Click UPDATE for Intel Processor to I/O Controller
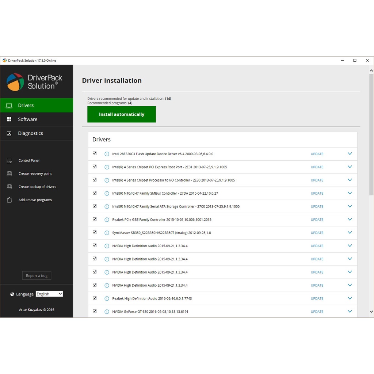This screenshot has height=374, width=374. coord(317,180)
